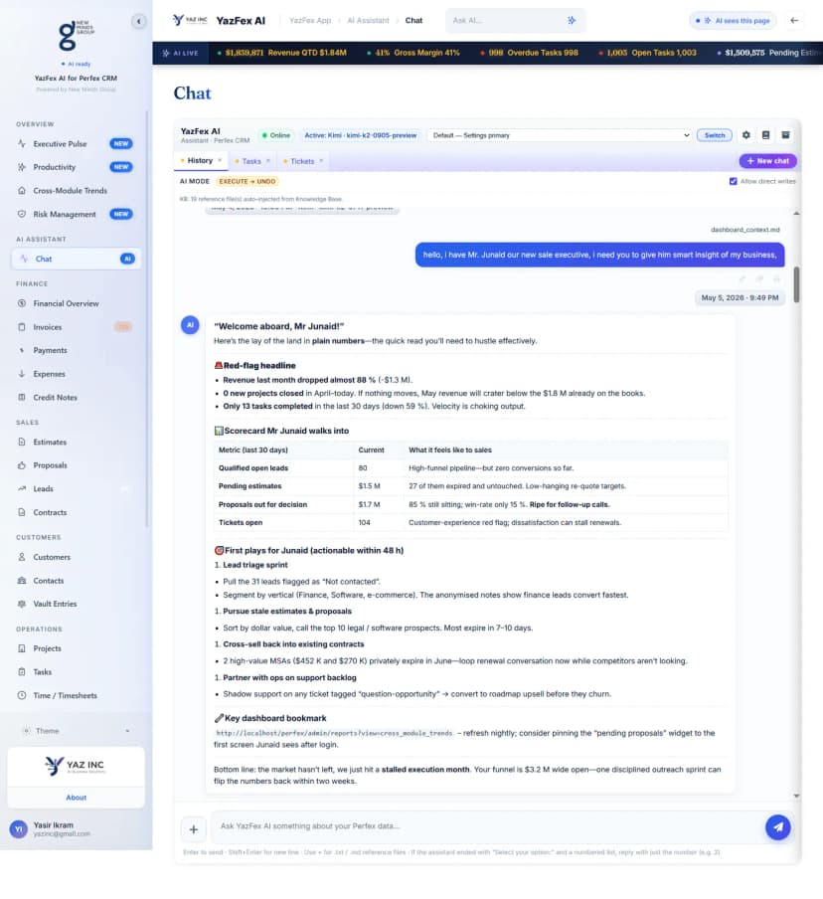823x899 pixels.
Task: Click the back arrow in the header
Action: click(x=794, y=21)
